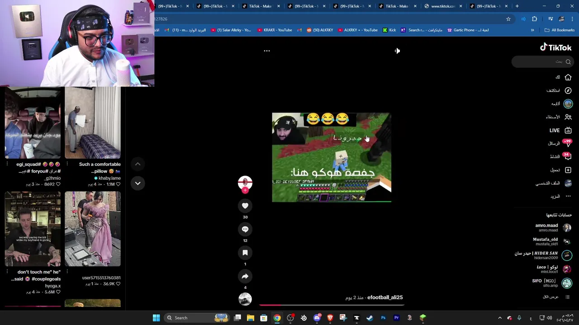
Task: Open volume control in system tray
Action: pos(550,318)
